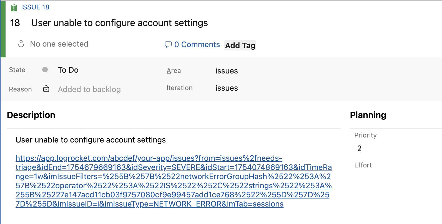Collapse the Description section header

(x=31, y=115)
